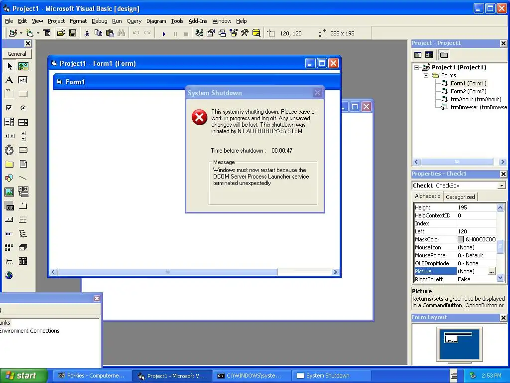Image resolution: width=510 pixels, height=383 pixels.
Task: Collapse the Forms folder node
Action: pyautogui.click(x=426, y=75)
